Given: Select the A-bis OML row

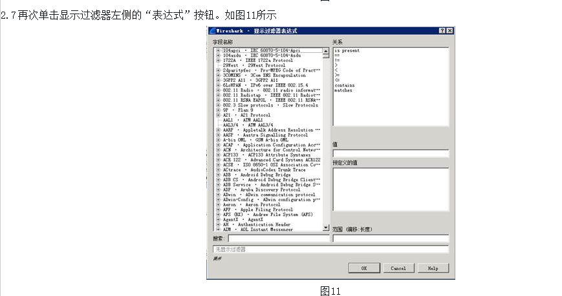Looking at the screenshot, I should pyautogui.click(x=255, y=140).
